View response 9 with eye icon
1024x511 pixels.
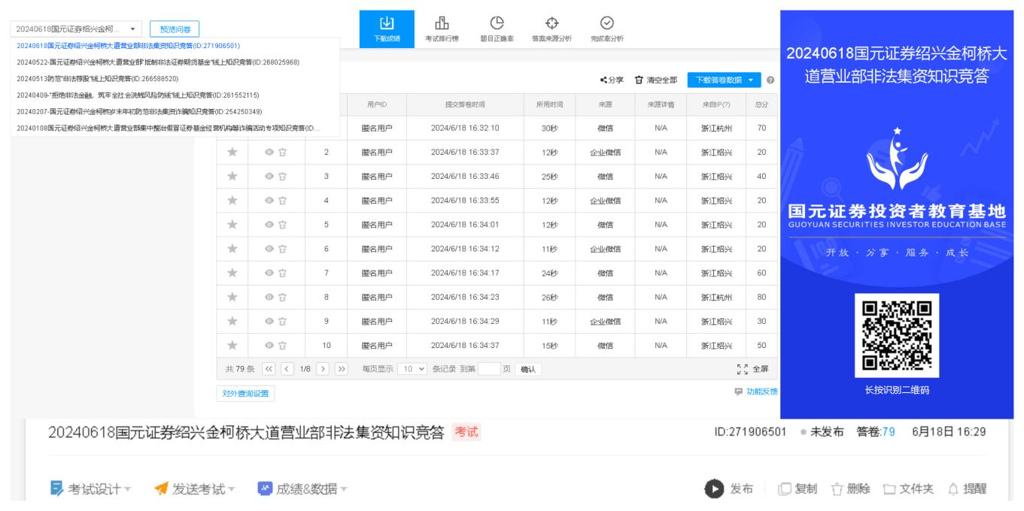269,322
